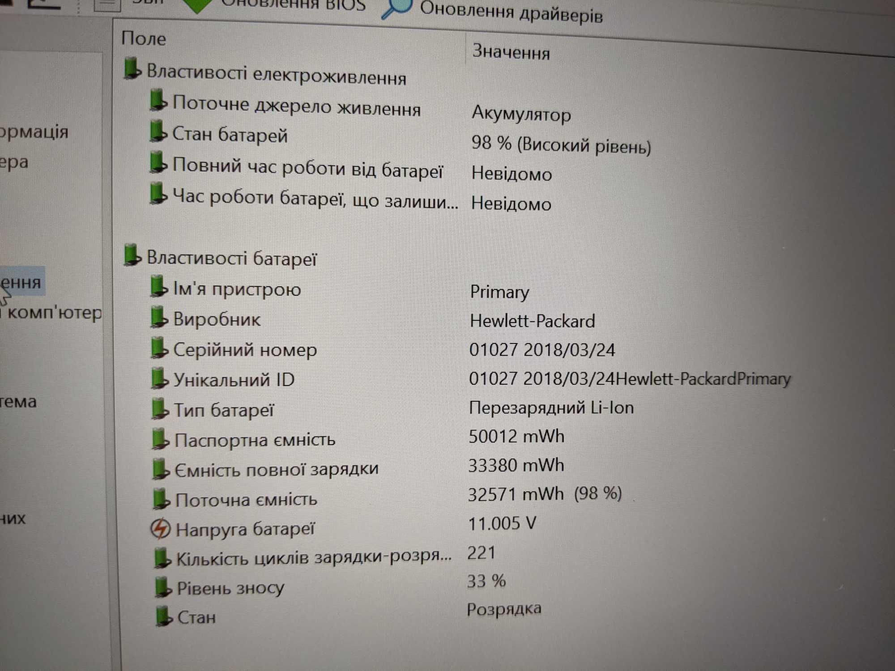Click the Поле column header
The height and width of the screenshot is (671, 895).
pyautogui.click(x=144, y=38)
